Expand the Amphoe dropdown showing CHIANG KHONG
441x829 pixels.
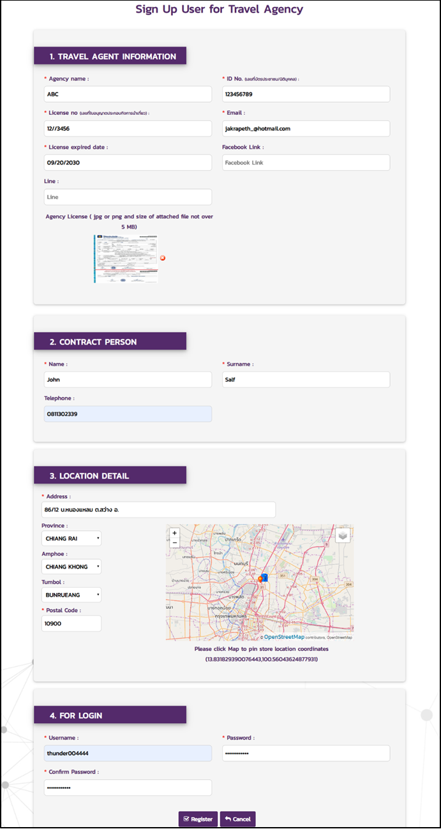(71, 567)
